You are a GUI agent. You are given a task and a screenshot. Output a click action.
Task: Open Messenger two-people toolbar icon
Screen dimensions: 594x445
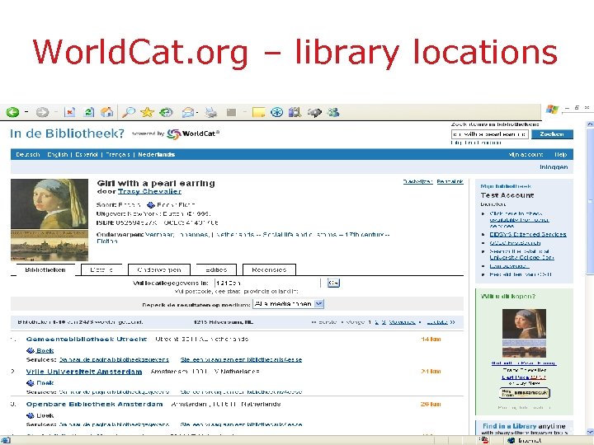coord(333,112)
